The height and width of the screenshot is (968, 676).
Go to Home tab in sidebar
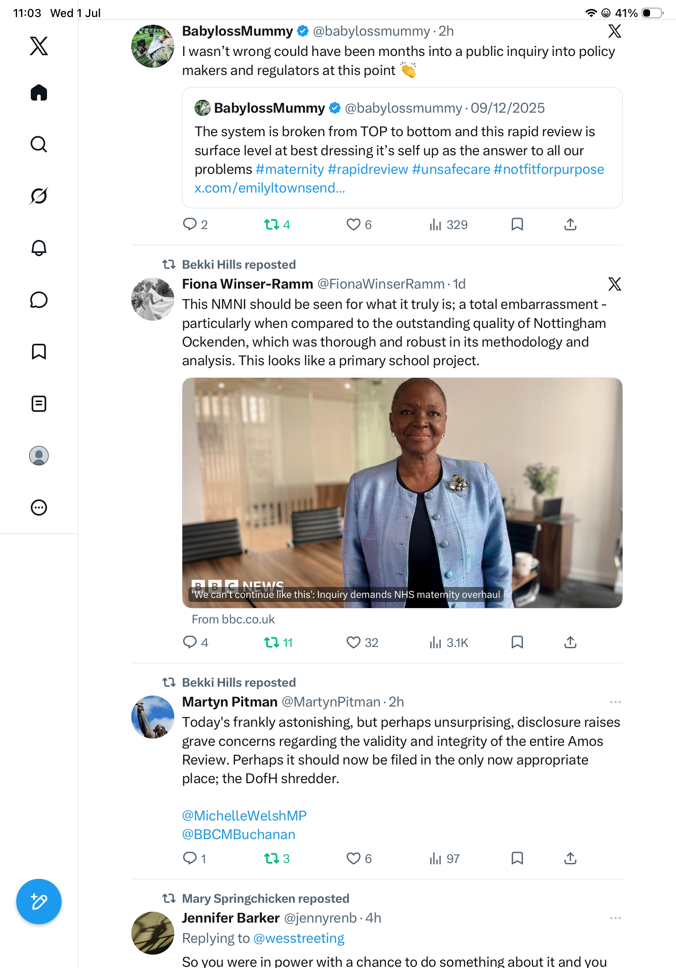pyautogui.click(x=39, y=92)
